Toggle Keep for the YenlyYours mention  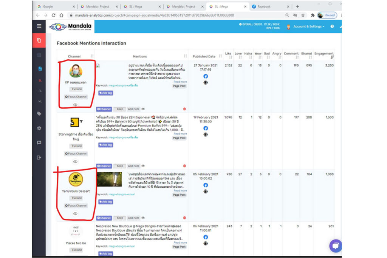coord(120,218)
